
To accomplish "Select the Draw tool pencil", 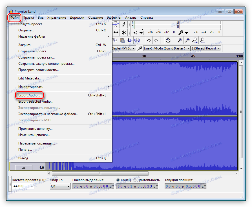I will pos(123,24).
